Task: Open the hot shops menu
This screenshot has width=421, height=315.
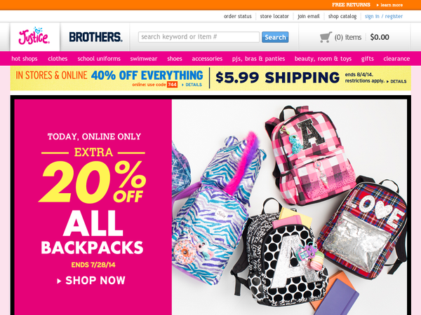Action: [25, 59]
